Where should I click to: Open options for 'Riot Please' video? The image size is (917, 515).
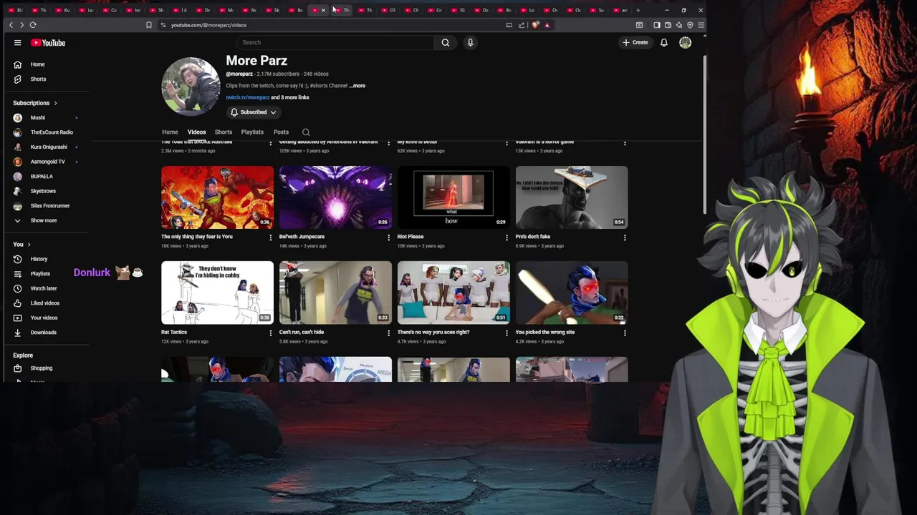(506, 237)
